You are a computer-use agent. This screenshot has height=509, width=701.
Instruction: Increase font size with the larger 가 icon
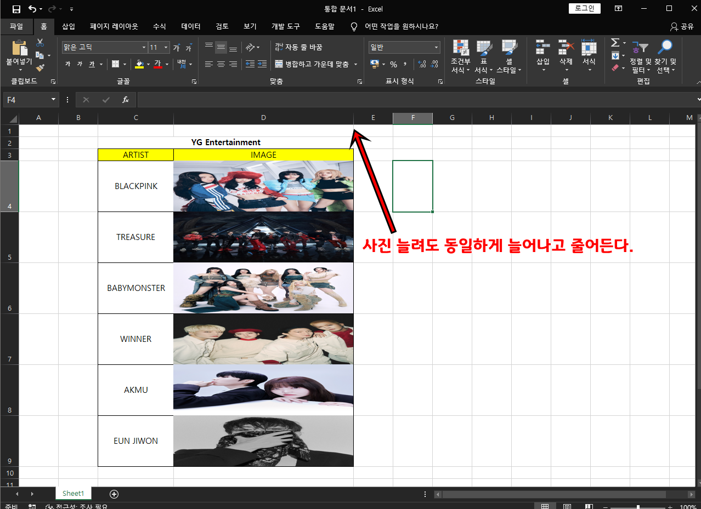pyautogui.click(x=177, y=48)
